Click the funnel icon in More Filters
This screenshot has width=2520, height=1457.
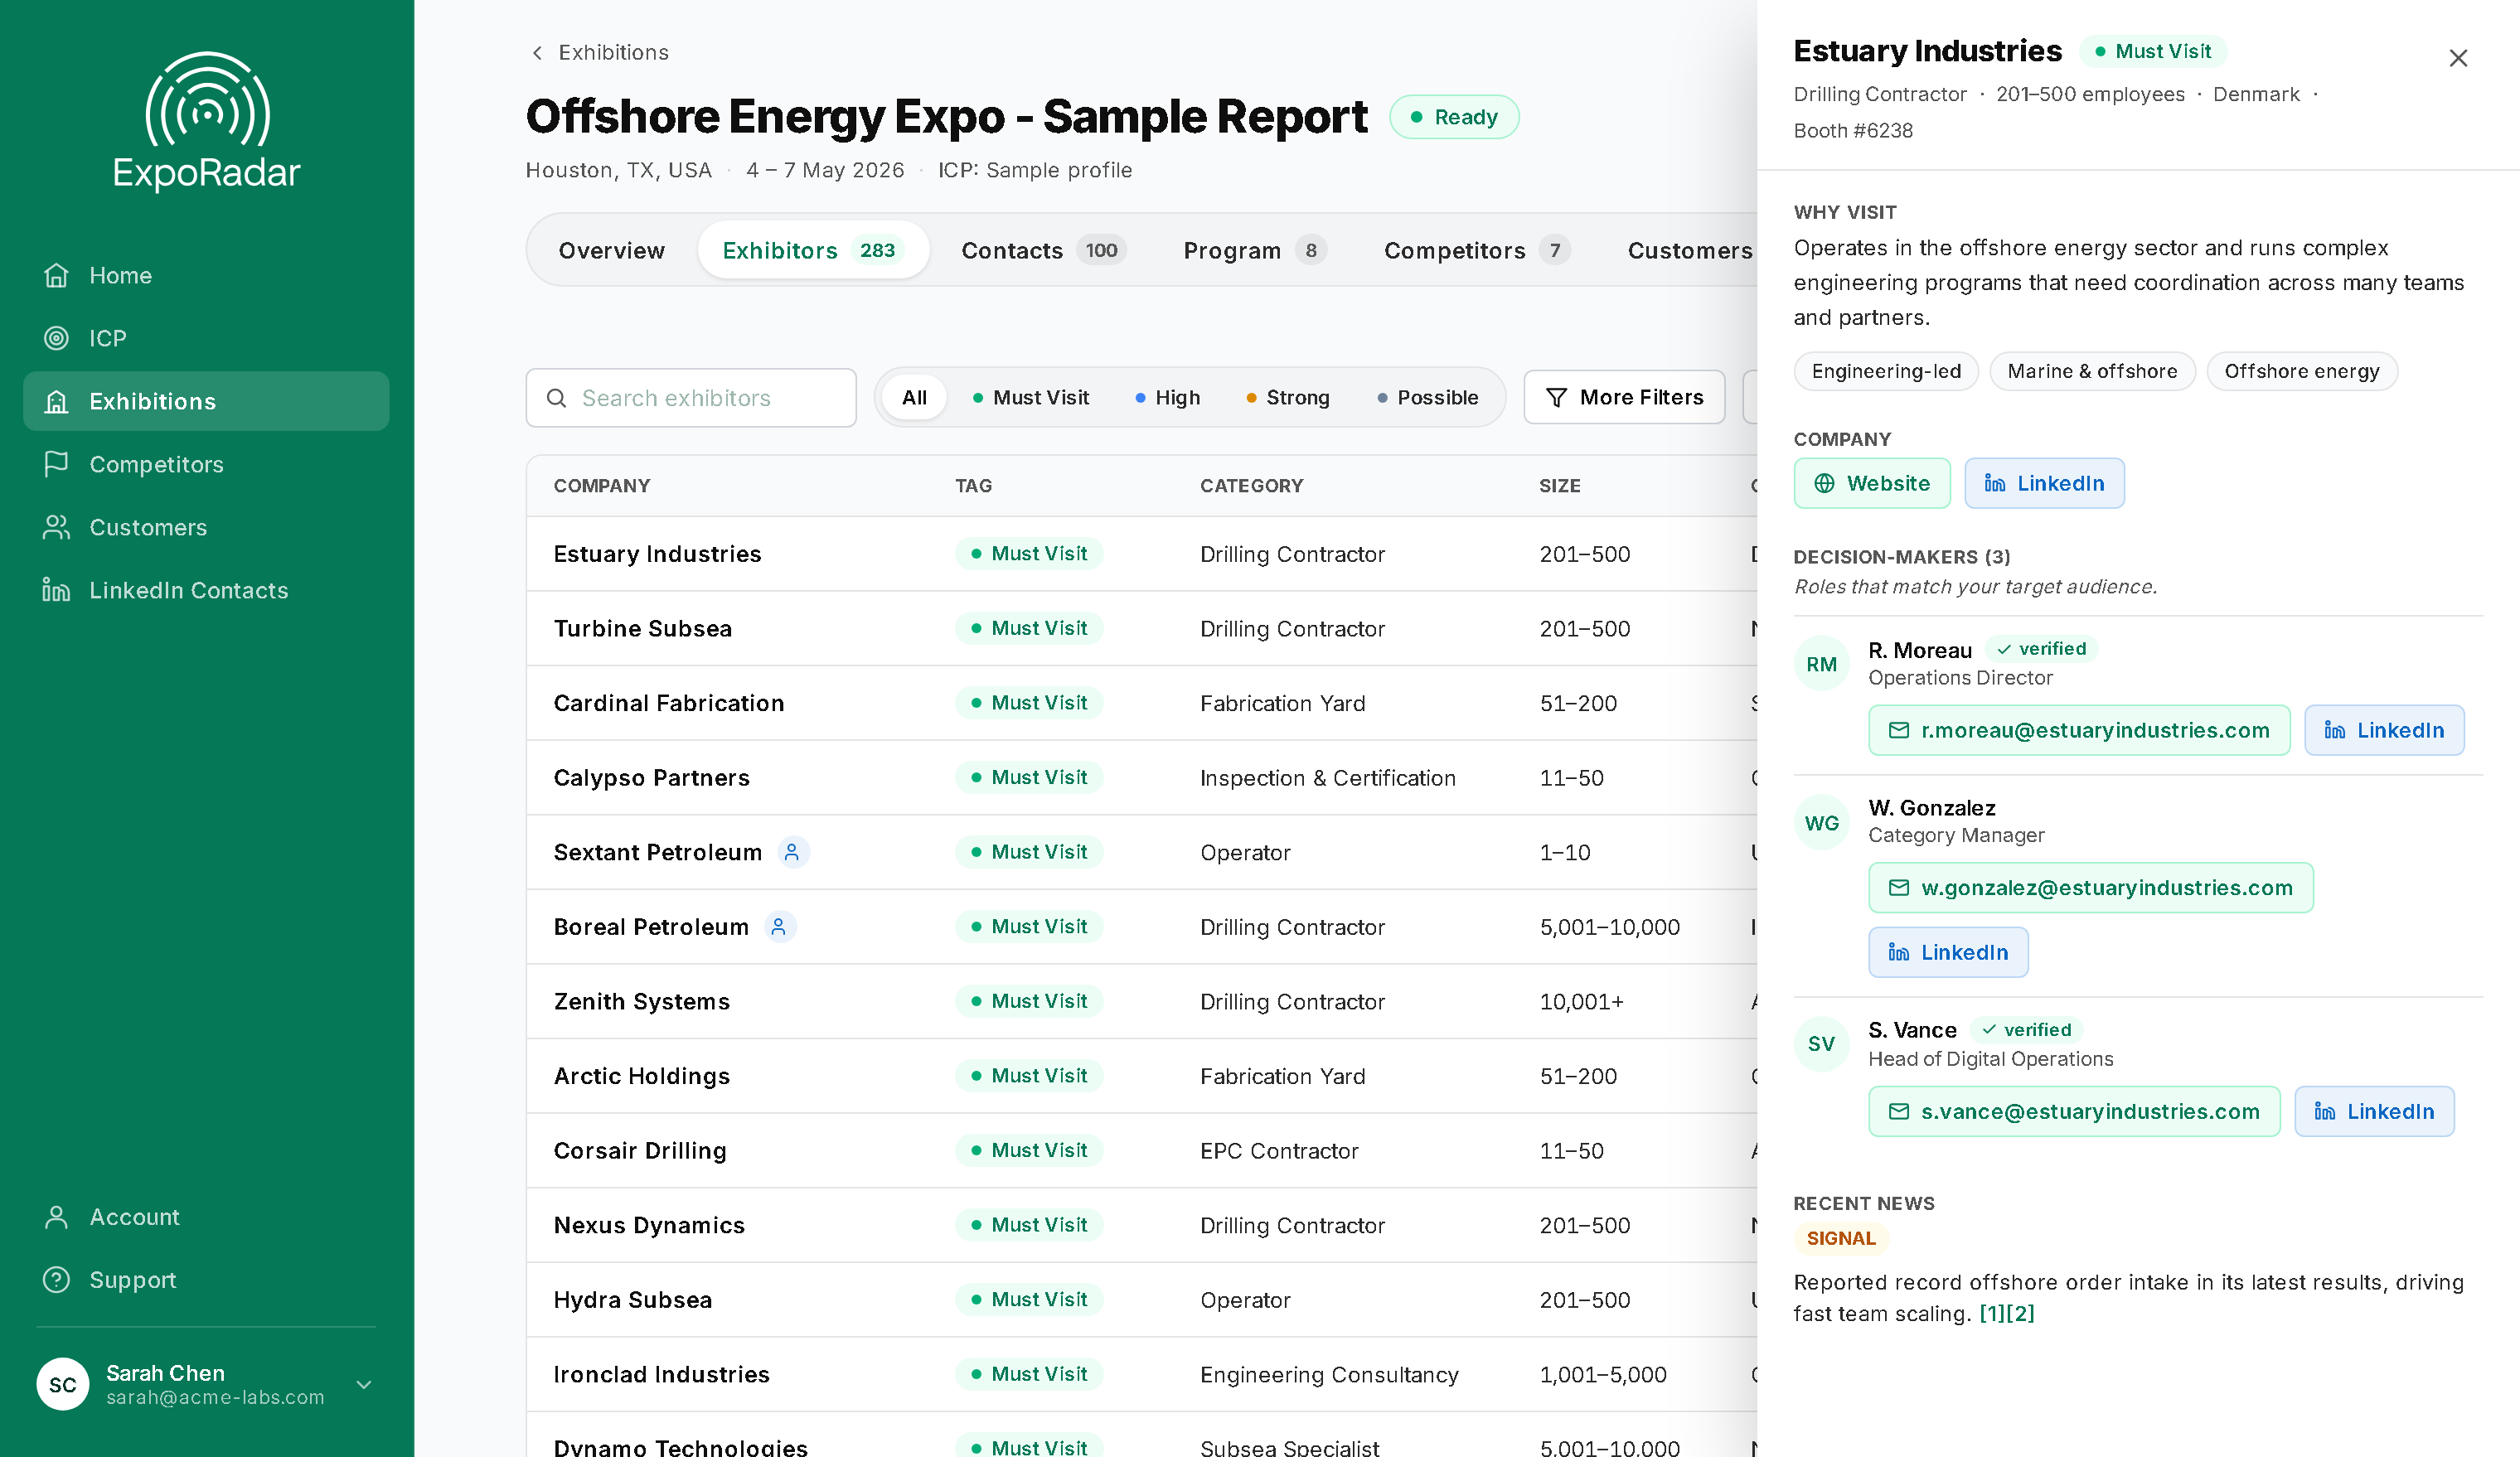(x=1556, y=398)
